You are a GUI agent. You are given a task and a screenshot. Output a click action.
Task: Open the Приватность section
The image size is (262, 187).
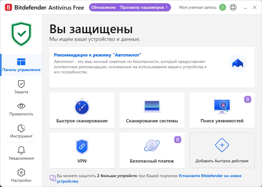point(21,109)
